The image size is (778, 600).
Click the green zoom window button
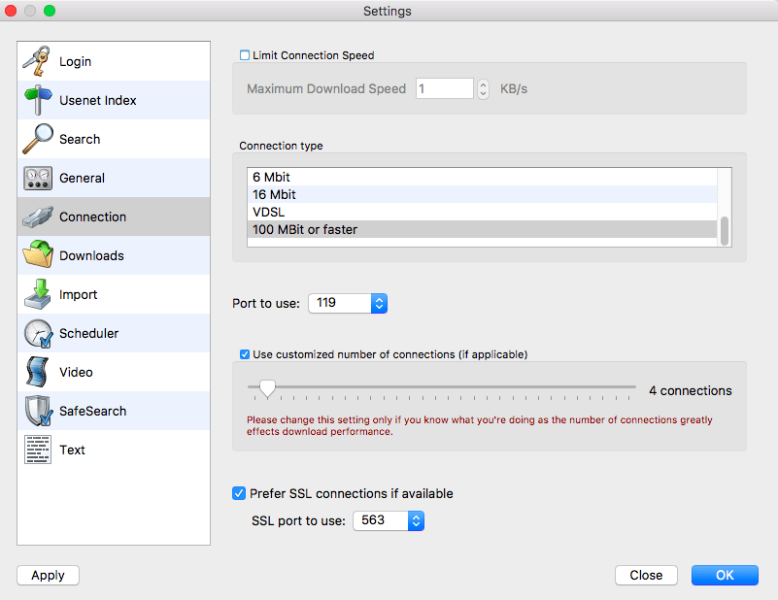click(50, 11)
